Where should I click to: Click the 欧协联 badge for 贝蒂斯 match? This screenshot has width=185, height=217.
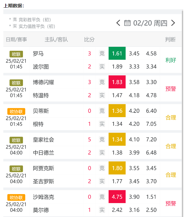tap(16, 111)
